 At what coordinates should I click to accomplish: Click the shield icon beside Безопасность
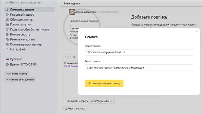point(7,34)
